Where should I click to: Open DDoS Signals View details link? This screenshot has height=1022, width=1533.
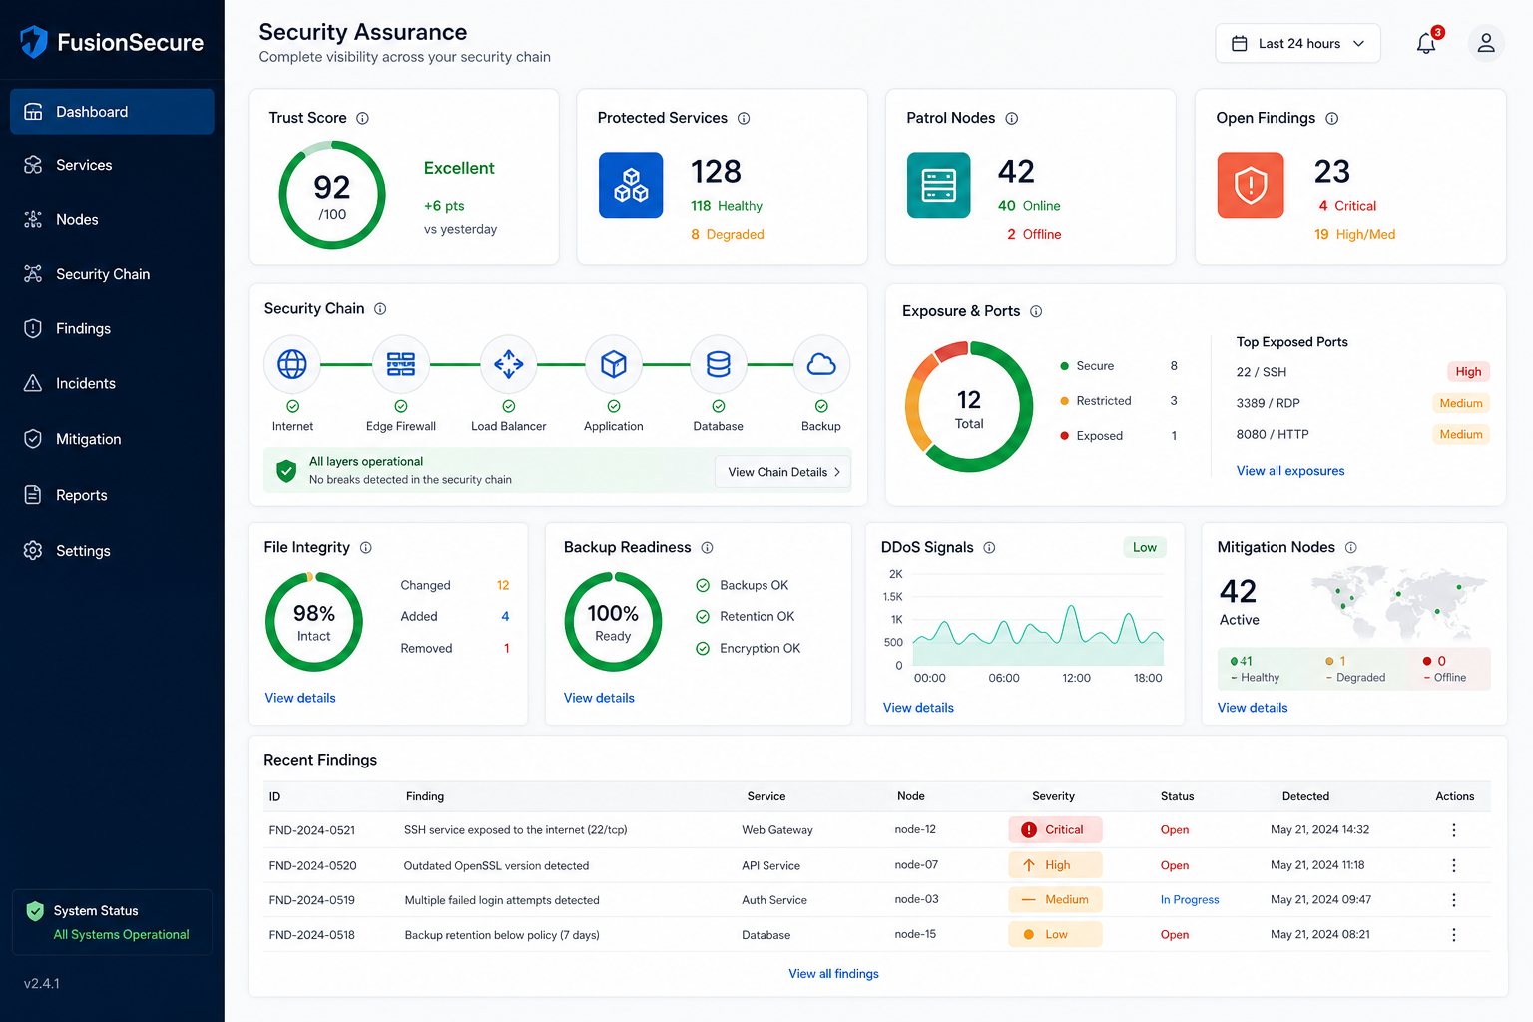918,708
